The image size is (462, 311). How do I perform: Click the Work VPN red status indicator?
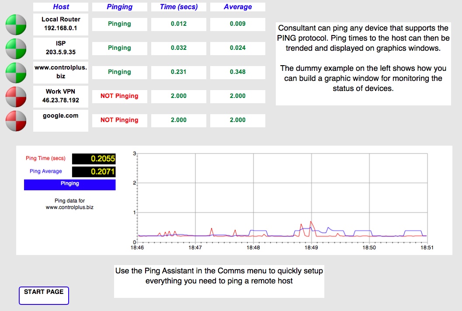click(16, 96)
